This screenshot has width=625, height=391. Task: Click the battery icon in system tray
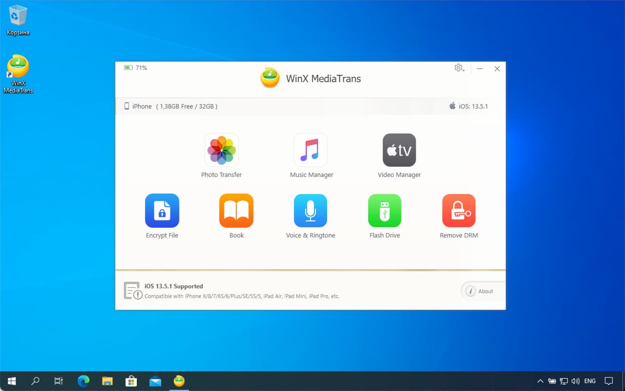pyautogui.click(x=552, y=381)
